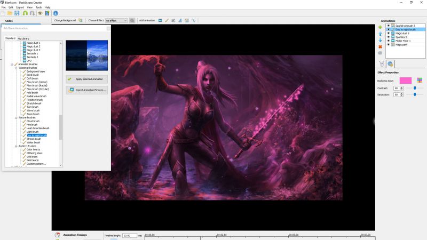Open the Export menu
This screenshot has height=240, width=427.
click(20, 7)
